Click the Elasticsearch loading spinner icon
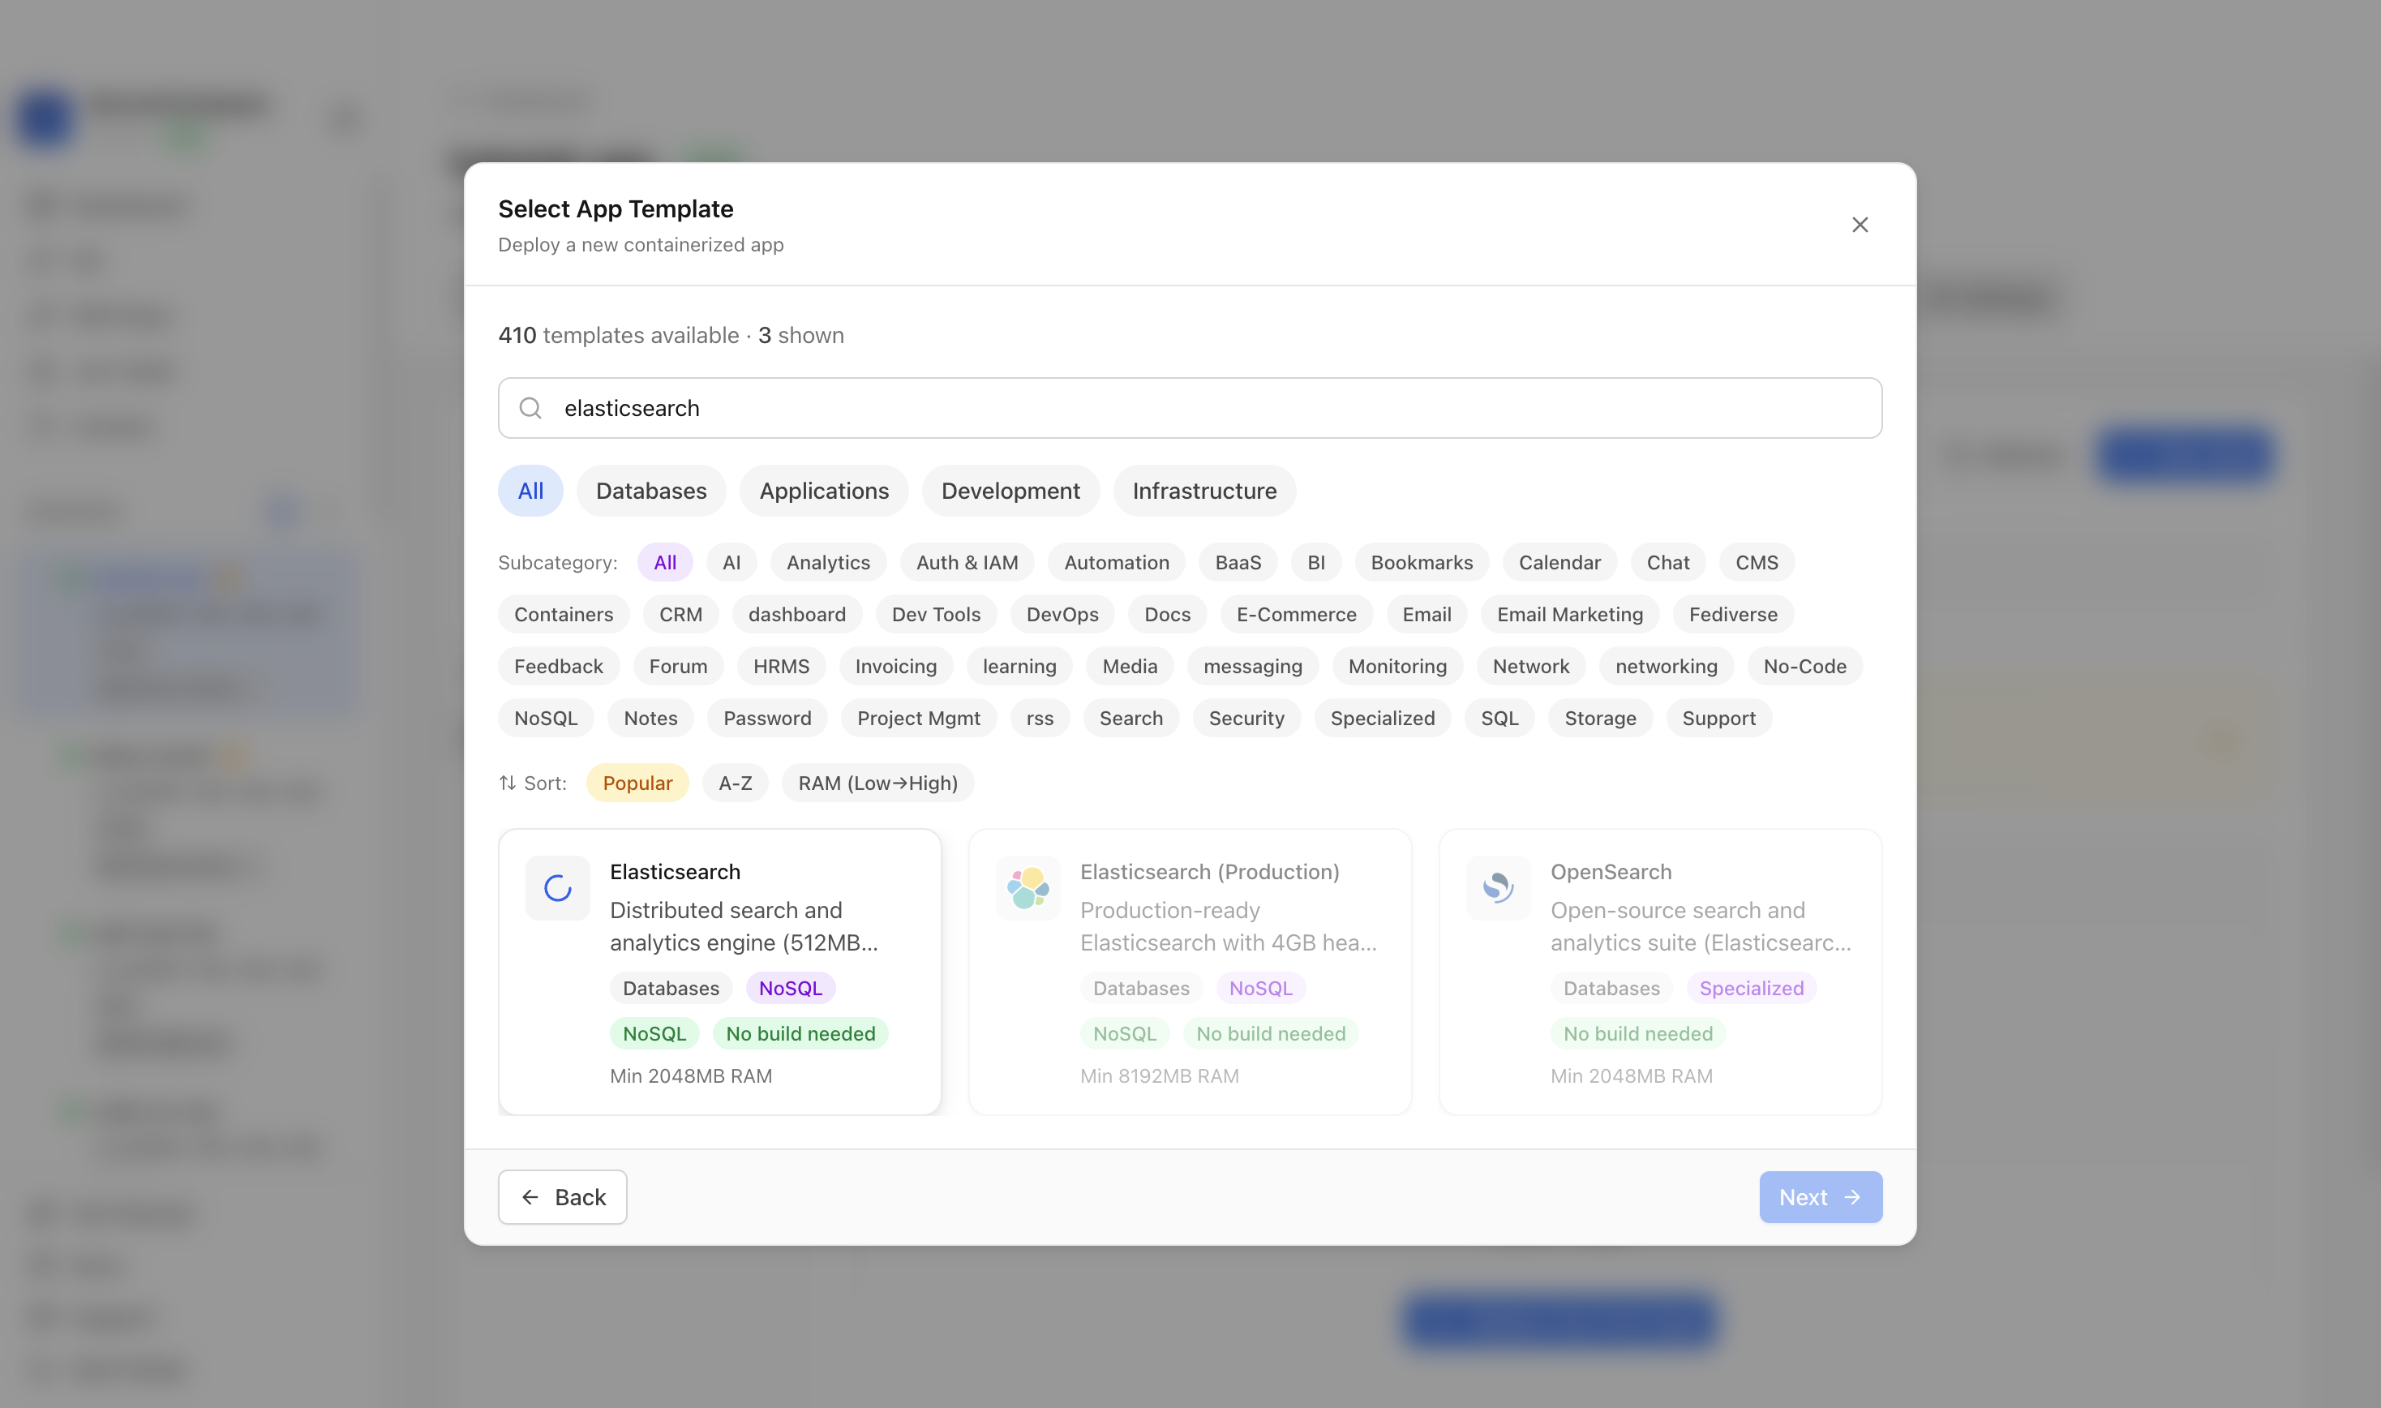This screenshot has height=1408, width=2381. tap(558, 888)
